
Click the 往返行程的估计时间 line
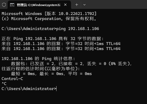click(x=41, y=69)
